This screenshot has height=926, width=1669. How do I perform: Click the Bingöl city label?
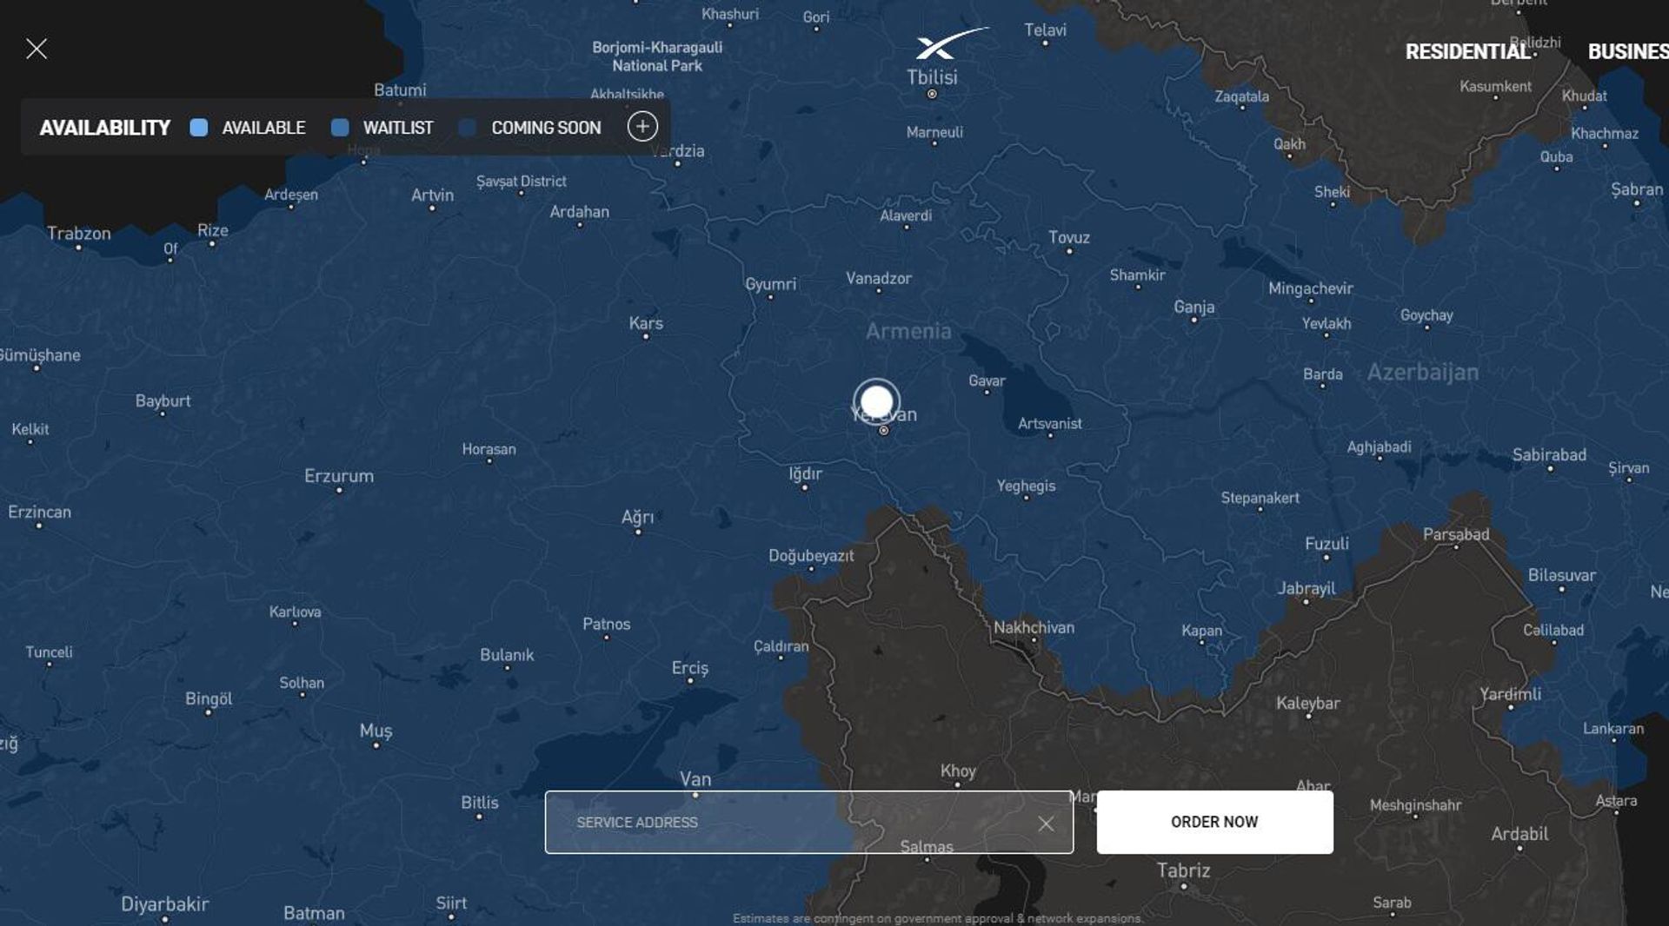[x=209, y=698]
